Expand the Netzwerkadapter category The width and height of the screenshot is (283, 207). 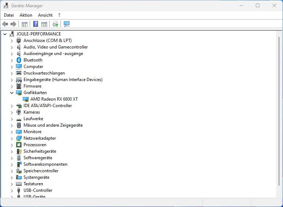pos(12,139)
